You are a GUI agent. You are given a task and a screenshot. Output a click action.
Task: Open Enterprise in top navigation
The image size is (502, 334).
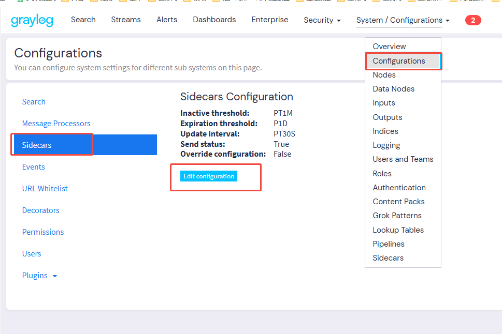[269, 20]
